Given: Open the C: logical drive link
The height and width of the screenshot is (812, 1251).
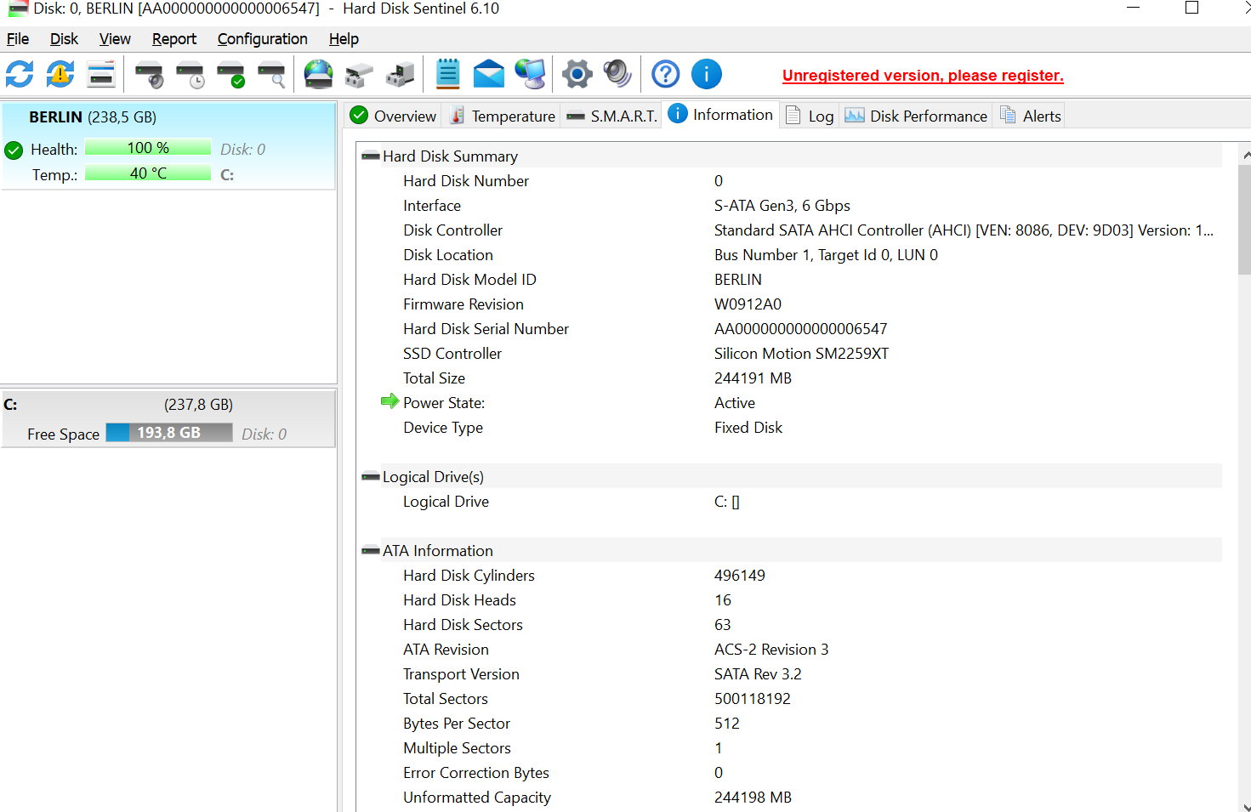Looking at the screenshot, I should point(727,501).
